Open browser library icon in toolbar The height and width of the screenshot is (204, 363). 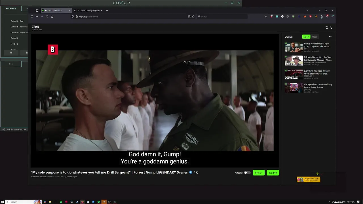click(266, 16)
